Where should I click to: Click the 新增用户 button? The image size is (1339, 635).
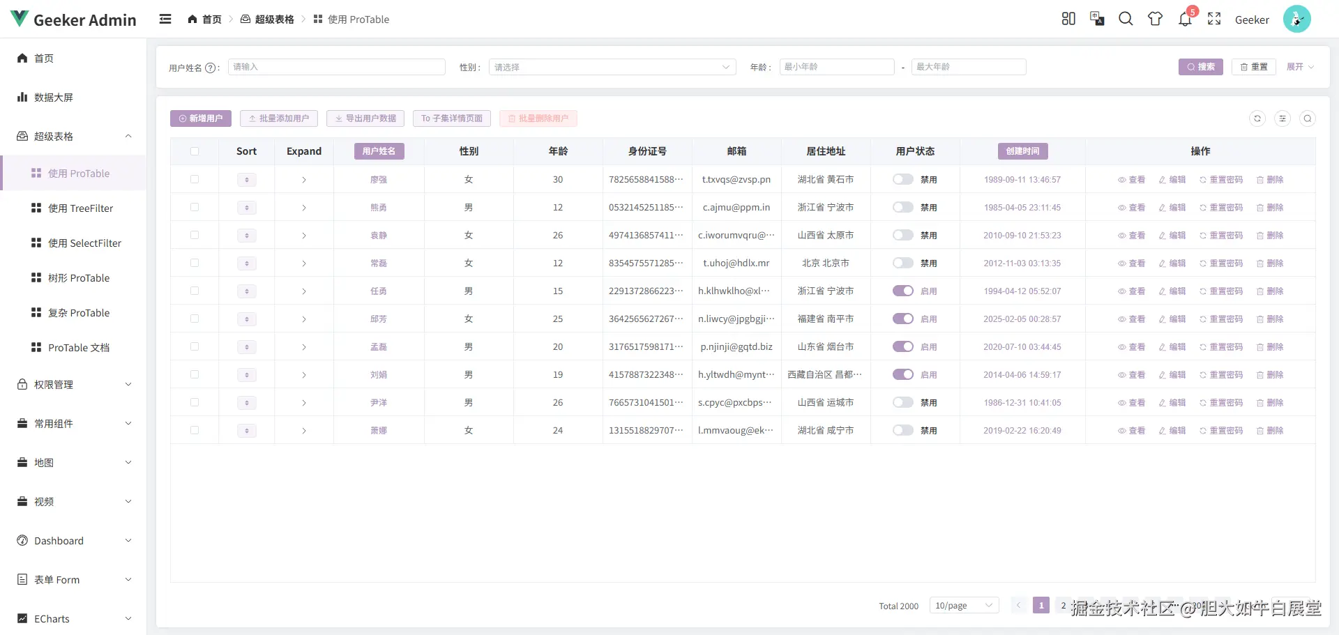pos(201,118)
